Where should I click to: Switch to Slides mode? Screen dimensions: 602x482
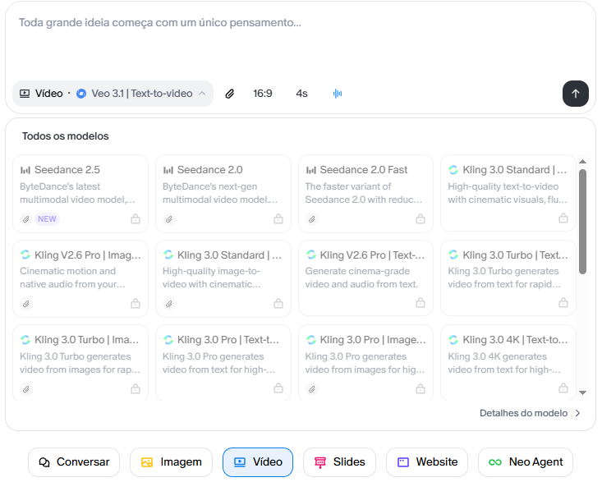pyautogui.click(x=339, y=462)
